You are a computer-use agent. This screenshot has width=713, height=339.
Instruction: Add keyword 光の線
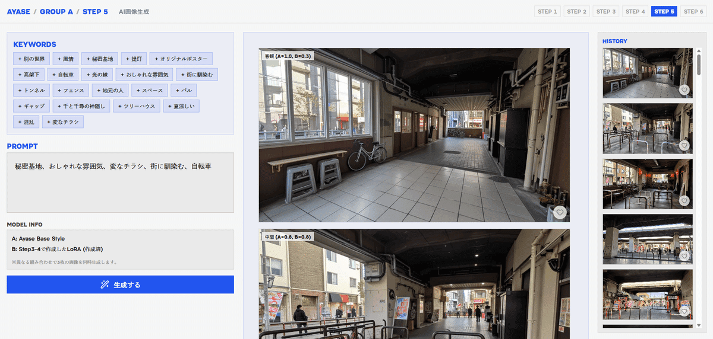pyautogui.click(x=97, y=75)
